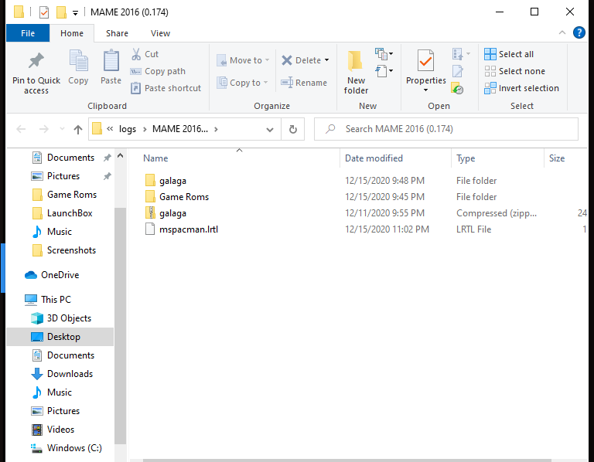The height and width of the screenshot is (462, 594).
Task: Expand the address bar history dropdown
Action: [x=270, y=129]
